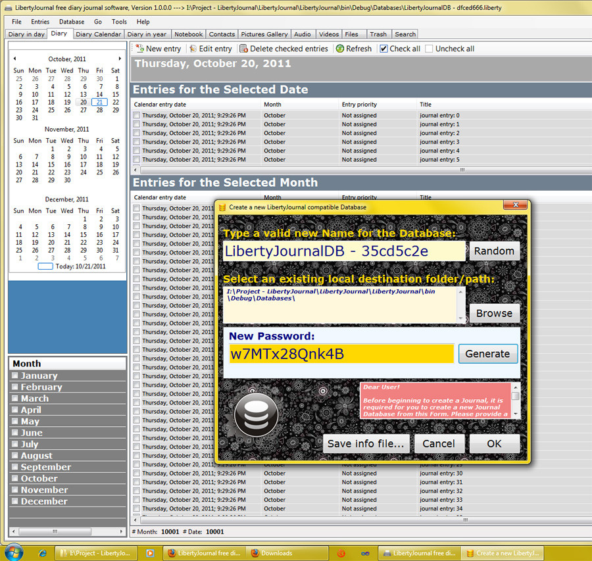Open the Project folder taskbar item
592x561 pixels.
point(96,553)
